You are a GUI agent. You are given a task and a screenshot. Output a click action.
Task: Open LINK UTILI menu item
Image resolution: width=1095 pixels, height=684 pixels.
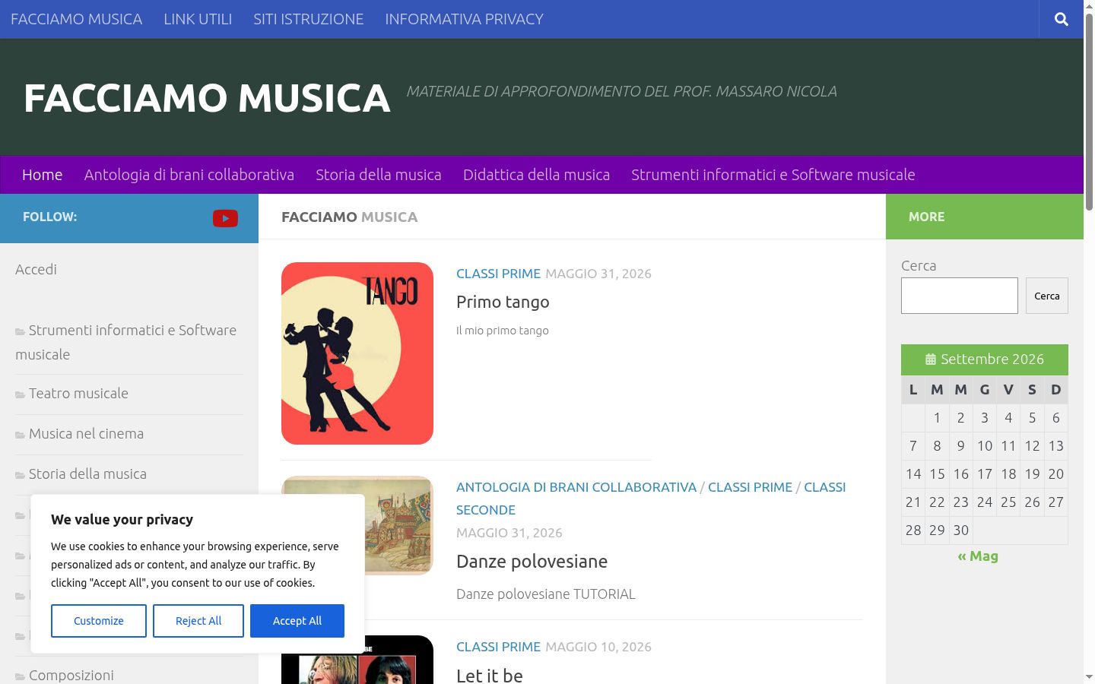point(198,19)
